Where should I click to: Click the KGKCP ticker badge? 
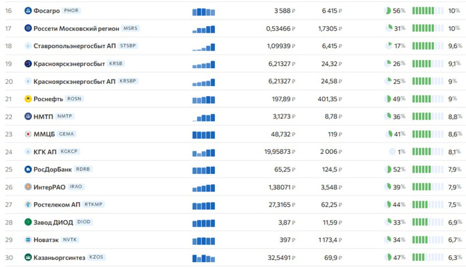pos(69,151)
